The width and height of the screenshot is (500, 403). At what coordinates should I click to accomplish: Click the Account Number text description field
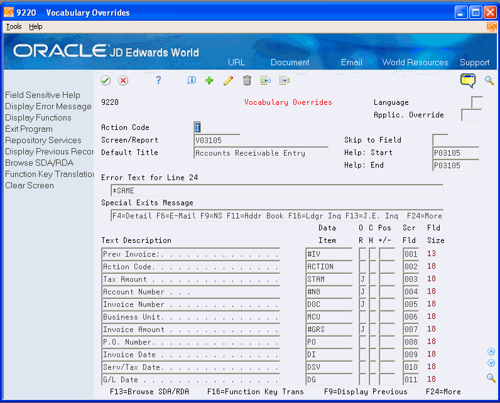point(191,291)
